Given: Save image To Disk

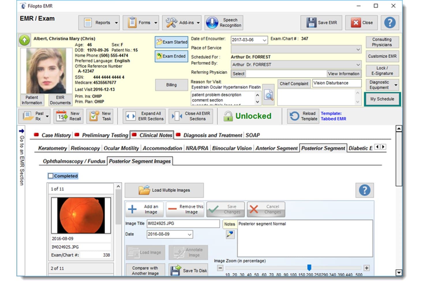Looking at the screenshot, I should coord(188,270).
